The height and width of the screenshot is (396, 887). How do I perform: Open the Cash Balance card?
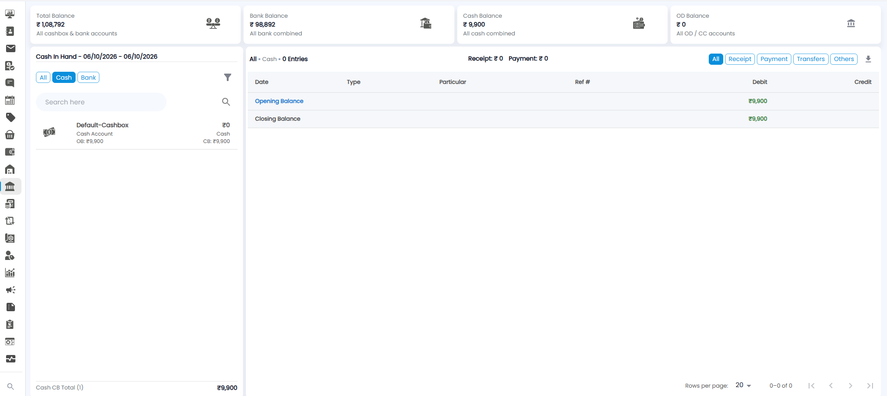pyautogui.click(x=562, y=25)
